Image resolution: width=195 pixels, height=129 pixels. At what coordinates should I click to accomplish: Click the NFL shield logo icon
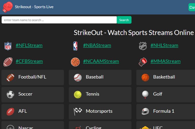(8, 46)
